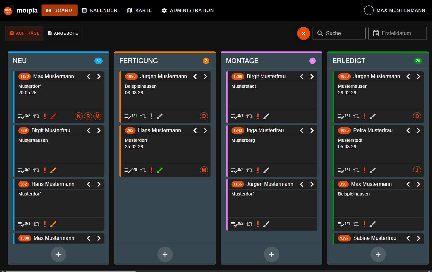Move card 1120 Max Mustermann left
This screenshot has height=272, width=432.
(x=89, y=77)
